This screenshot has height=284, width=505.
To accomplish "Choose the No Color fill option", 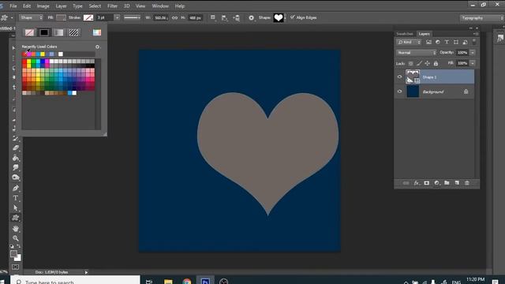I will (30, 32).
